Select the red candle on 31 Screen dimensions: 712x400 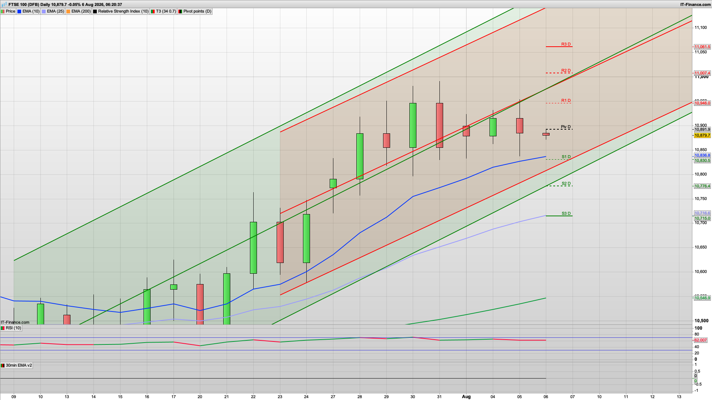[x=439, y=126]
